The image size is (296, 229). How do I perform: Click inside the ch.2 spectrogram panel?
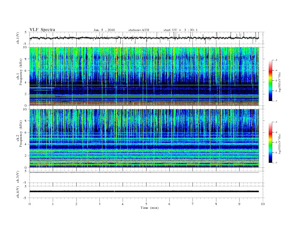tap(144, 138)
